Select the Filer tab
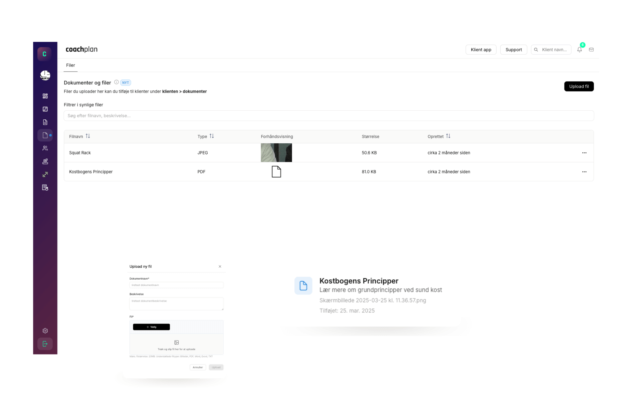639x399 pixels. coord(71,65)
